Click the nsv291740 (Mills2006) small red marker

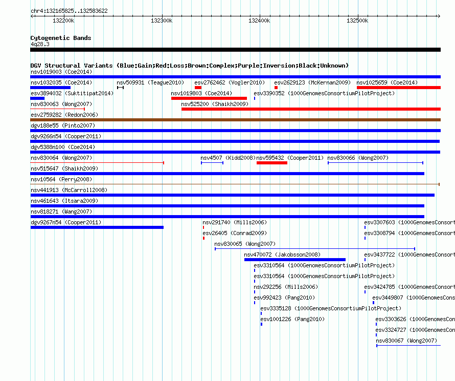point(203,227)
